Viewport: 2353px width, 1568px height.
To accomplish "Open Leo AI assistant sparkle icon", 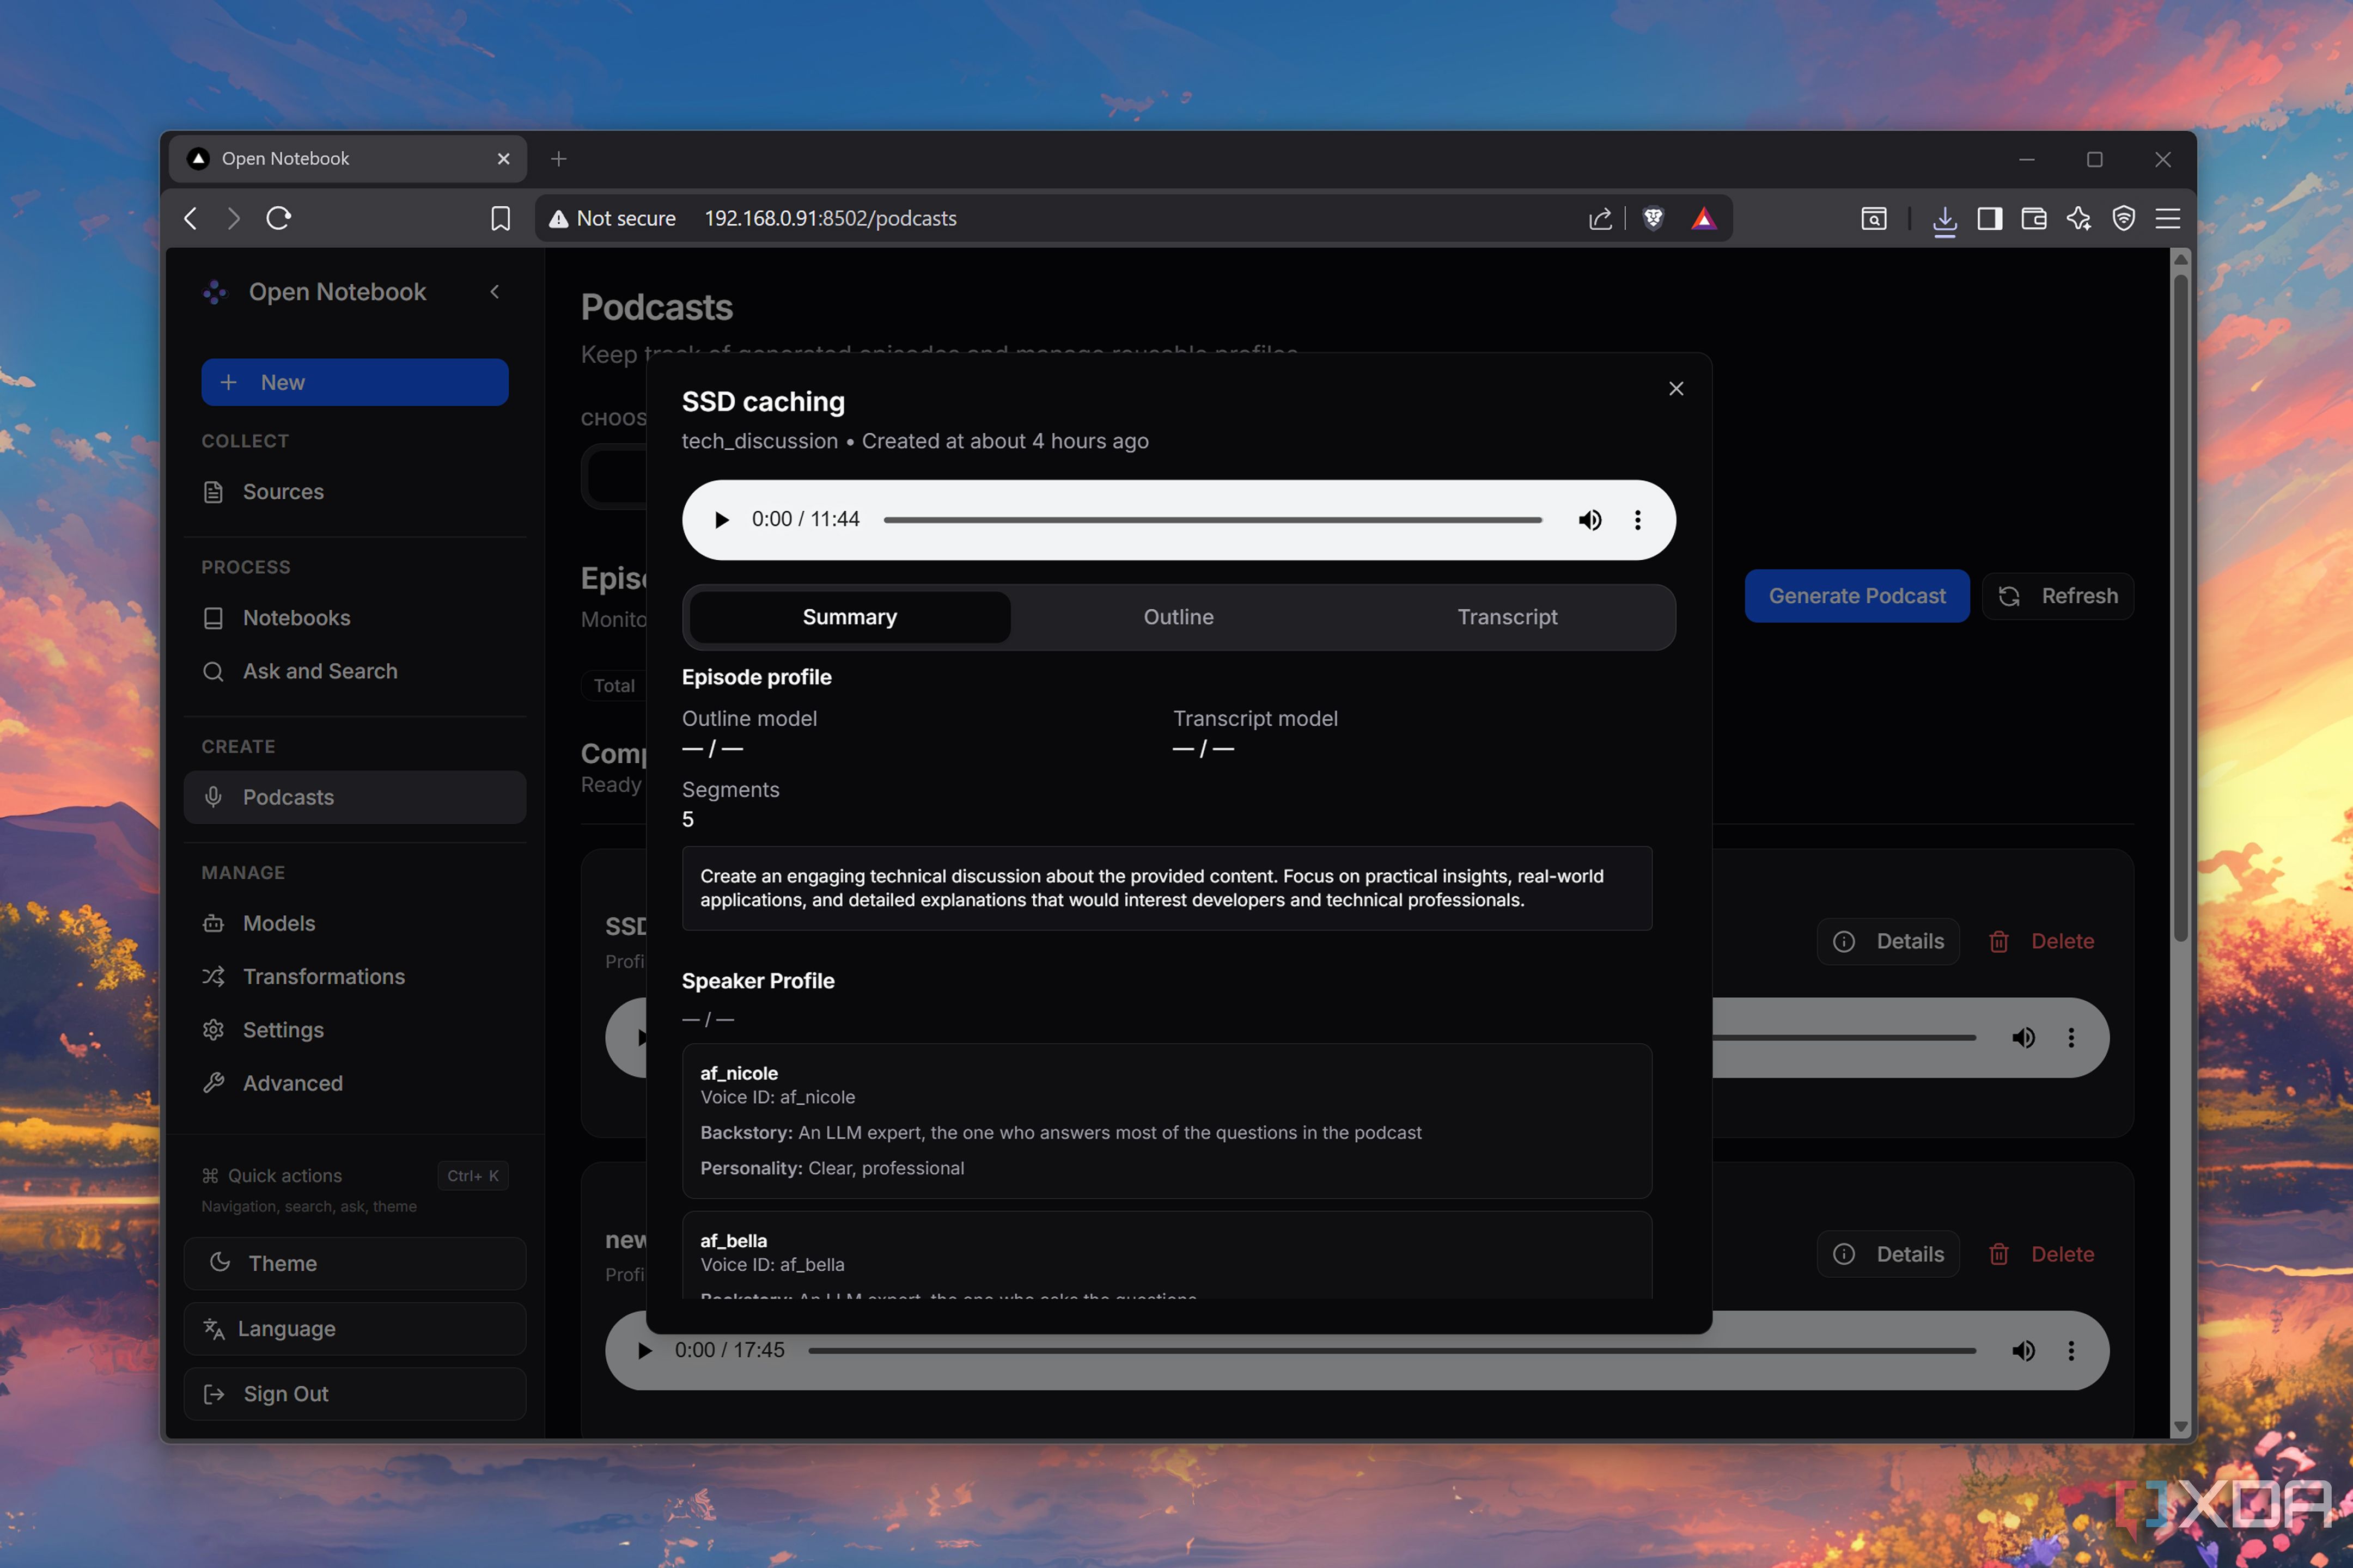I will (2078, 218).
